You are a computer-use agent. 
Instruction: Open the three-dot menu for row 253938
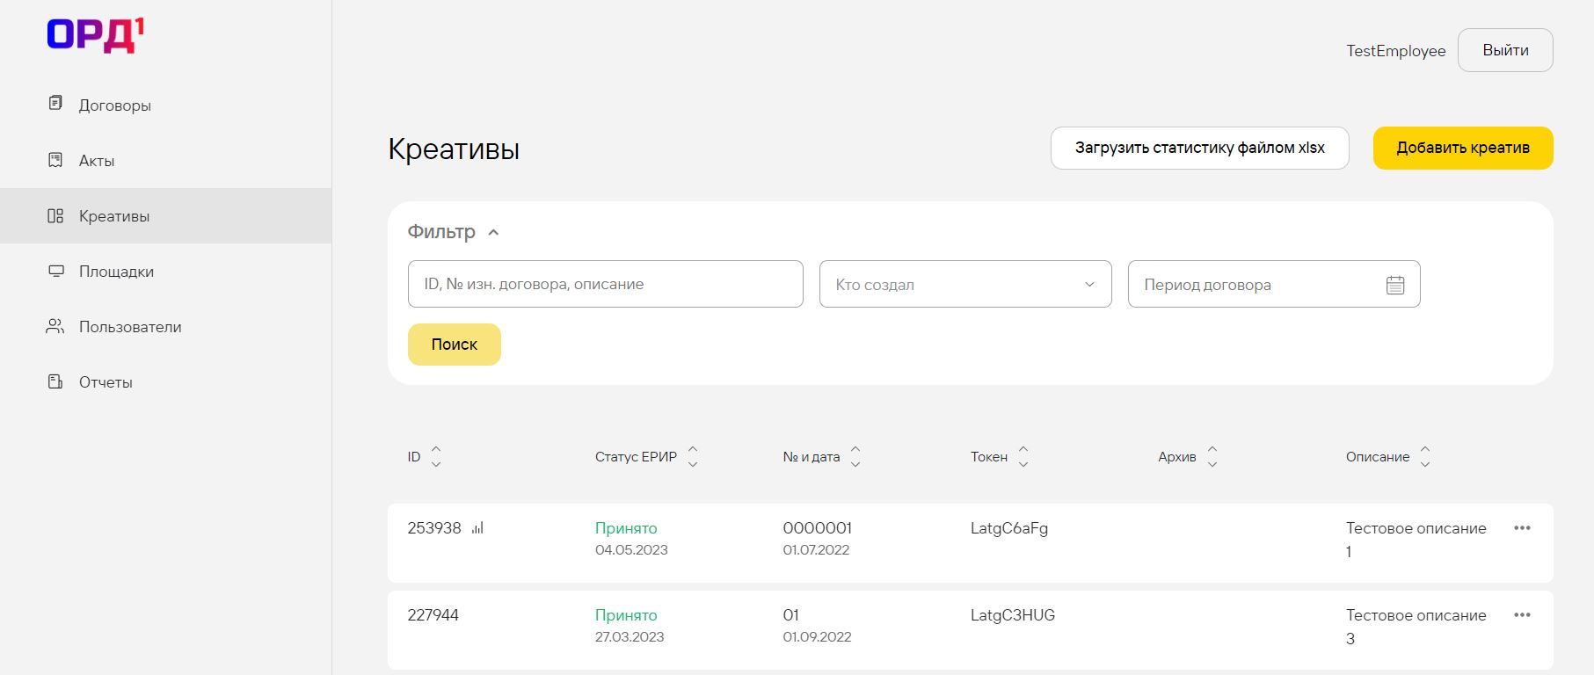tap(1522, 528)
